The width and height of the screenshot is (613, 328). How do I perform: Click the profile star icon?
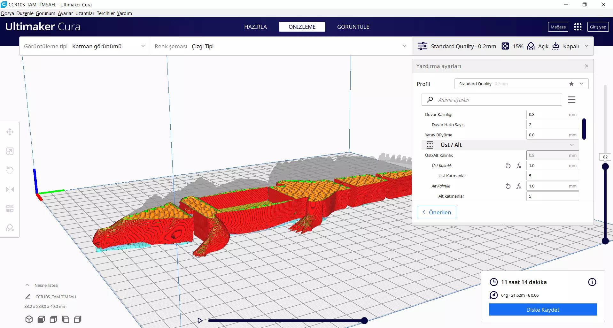click(571, 84)
